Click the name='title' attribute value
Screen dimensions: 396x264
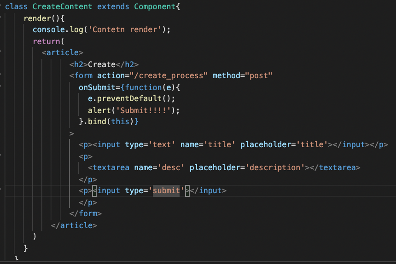219,144
